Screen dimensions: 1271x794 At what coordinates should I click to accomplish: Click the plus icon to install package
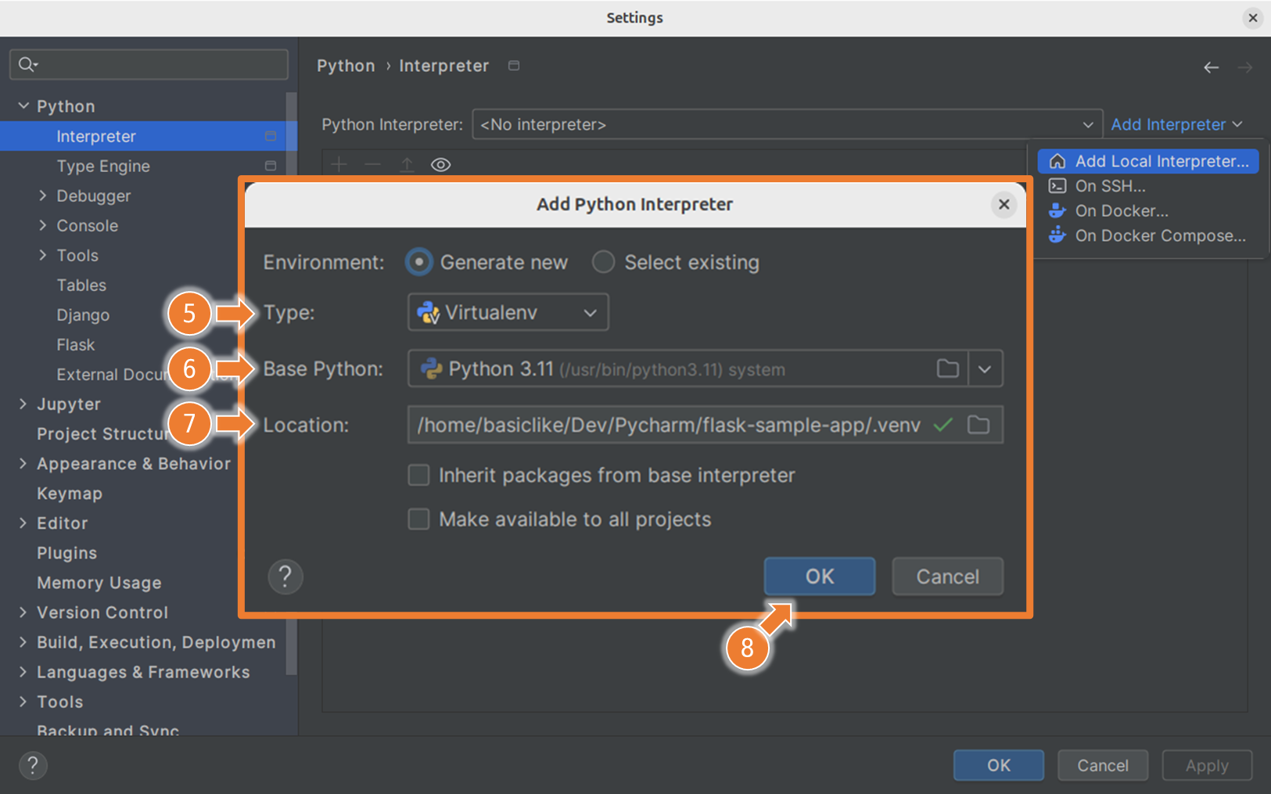339,164
